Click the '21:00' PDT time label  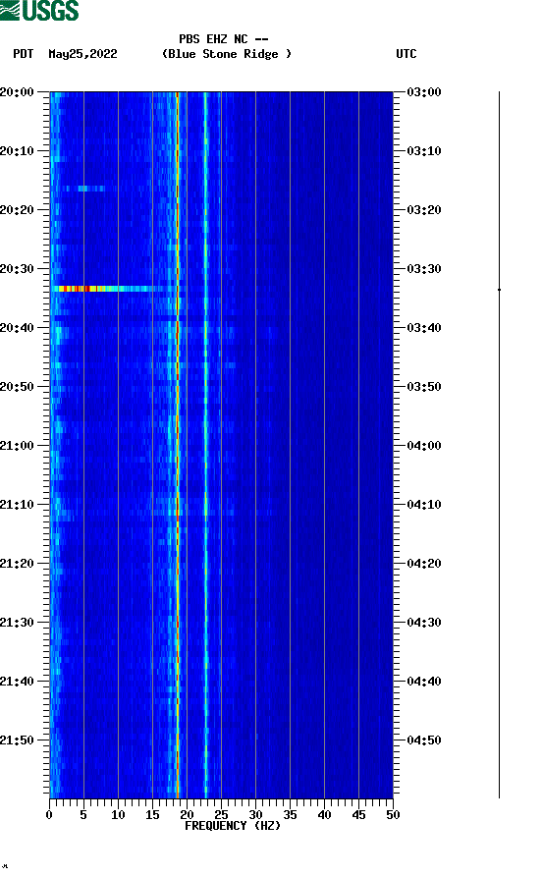coord(17,446)
